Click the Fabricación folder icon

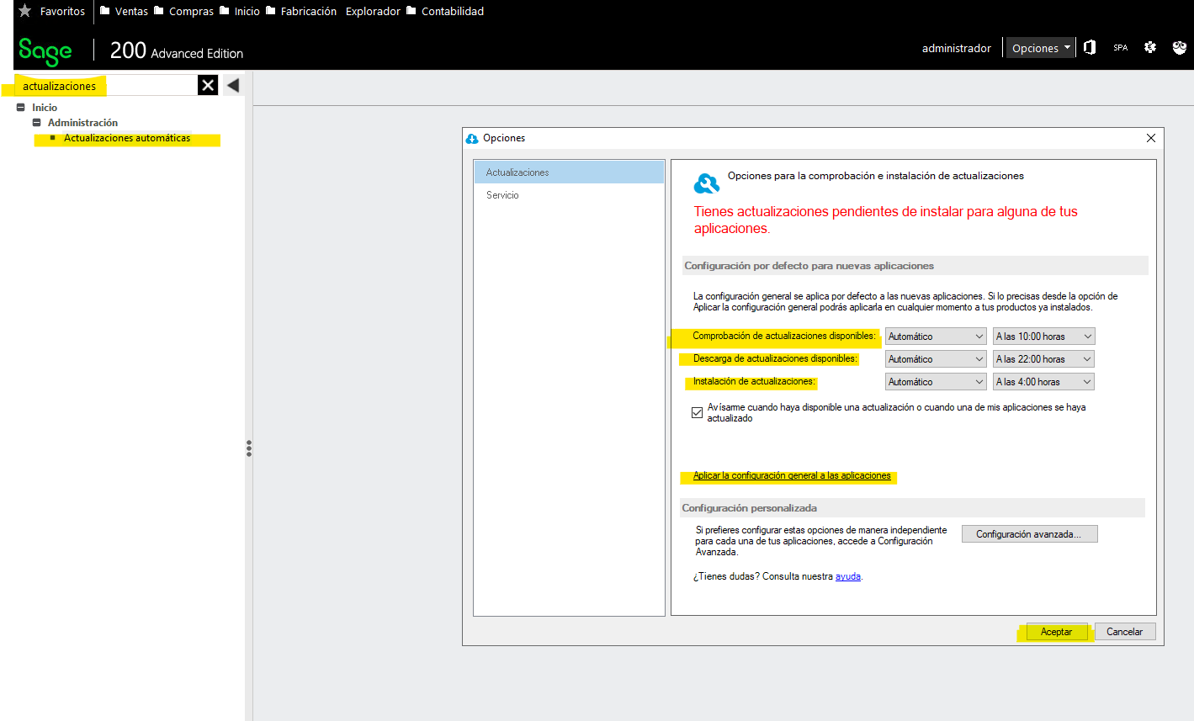coord(271,11)
